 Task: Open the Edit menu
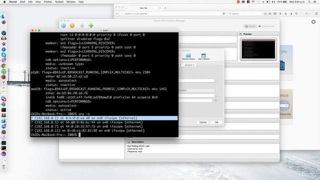click(x=30, y=2)
